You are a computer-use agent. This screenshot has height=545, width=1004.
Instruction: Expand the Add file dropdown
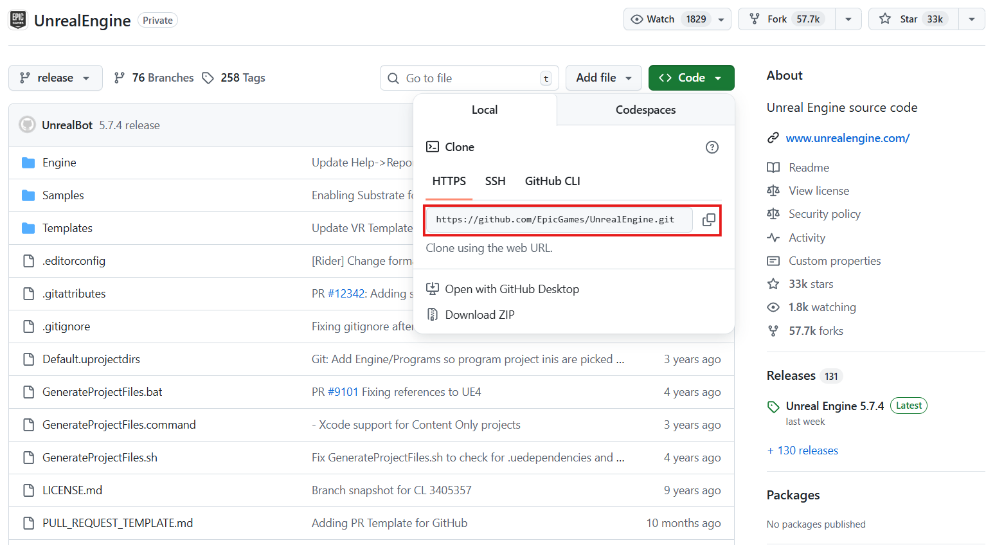pyautogui.click(x=604, y=78)
